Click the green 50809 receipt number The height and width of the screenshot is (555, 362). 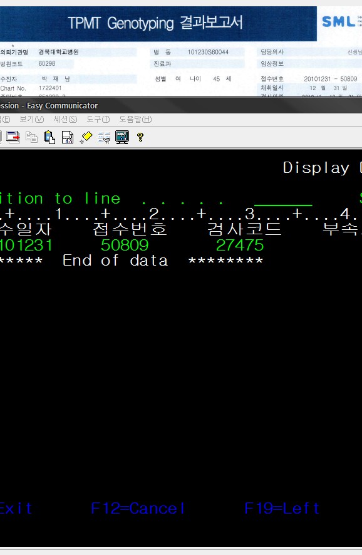[x=125, y=245]
